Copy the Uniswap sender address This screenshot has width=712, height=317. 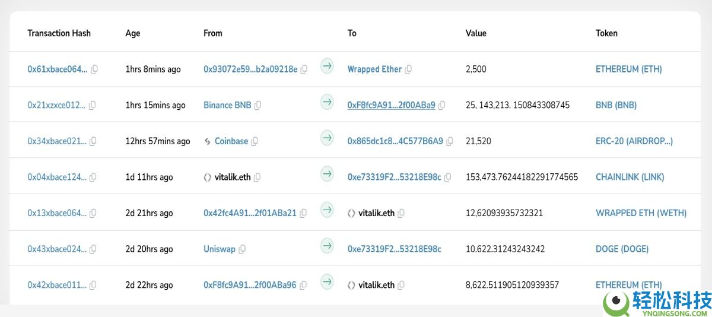pyautogui.click(x=242, y=249)
